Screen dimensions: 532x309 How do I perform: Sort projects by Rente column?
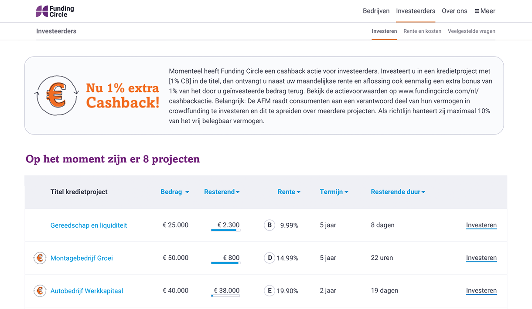click(x=289, y=192)
